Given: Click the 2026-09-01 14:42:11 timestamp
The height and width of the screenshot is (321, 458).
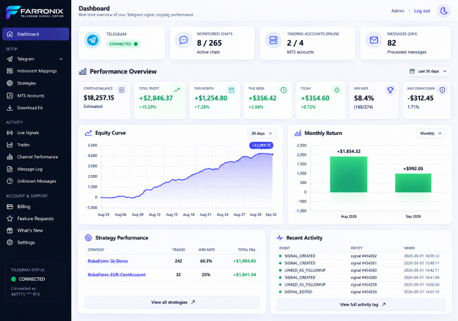Looking at the screenshot, I should coord(421,270).
